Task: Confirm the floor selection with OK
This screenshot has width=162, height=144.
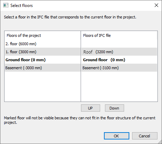Action: (x=116, y=136)
